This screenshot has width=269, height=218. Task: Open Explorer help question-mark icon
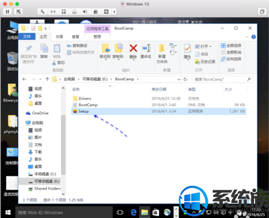click(x=253, y=37)
